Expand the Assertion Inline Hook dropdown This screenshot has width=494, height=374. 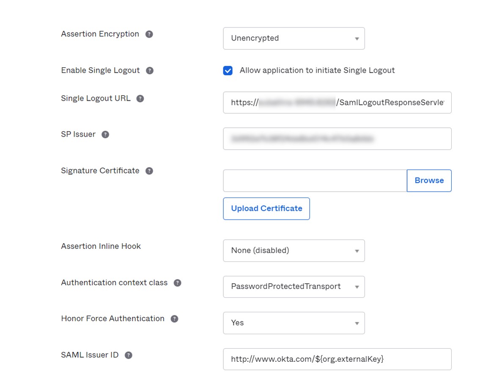coord(294,250)
